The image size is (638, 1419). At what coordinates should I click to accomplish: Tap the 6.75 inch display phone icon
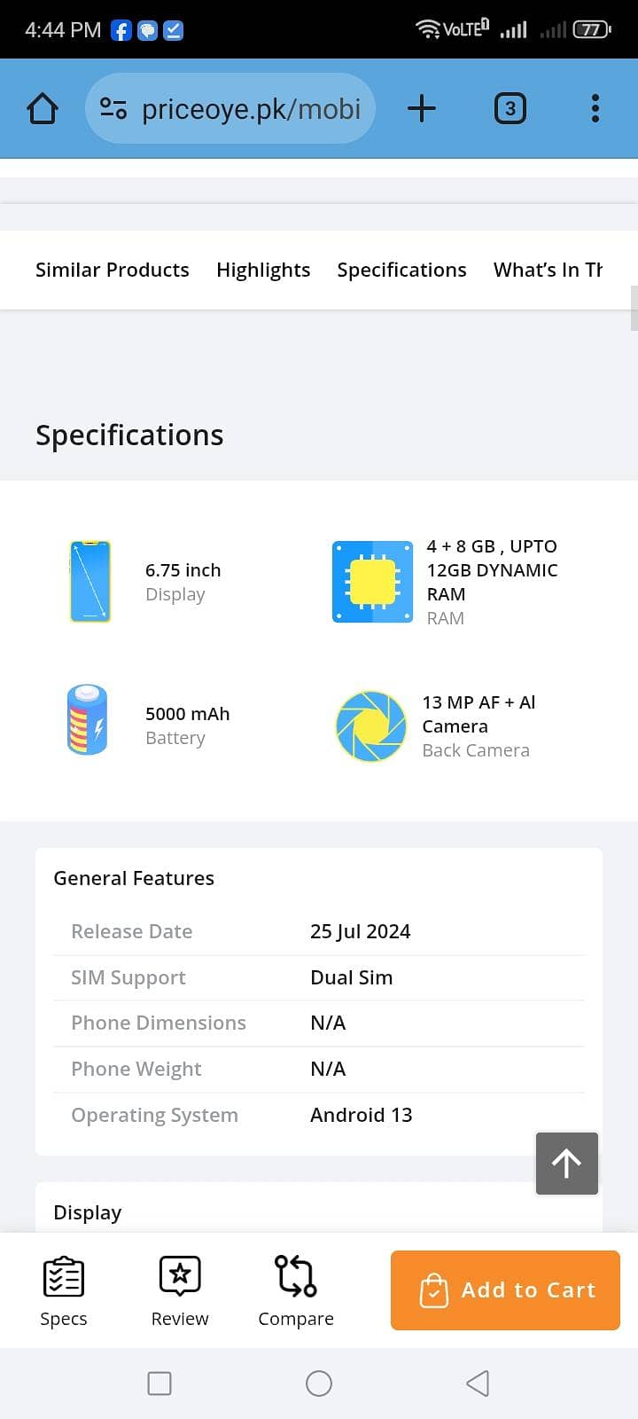[90, 582]
